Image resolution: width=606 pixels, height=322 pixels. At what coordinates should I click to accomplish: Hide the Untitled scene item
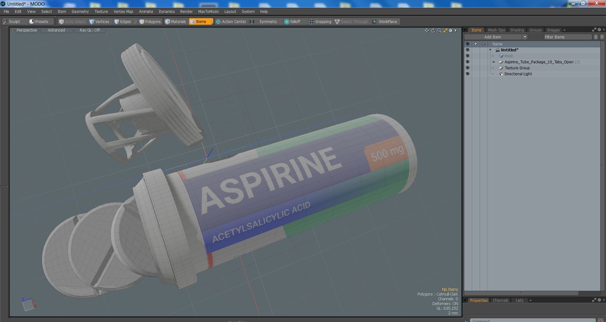[x=467, y=50]
